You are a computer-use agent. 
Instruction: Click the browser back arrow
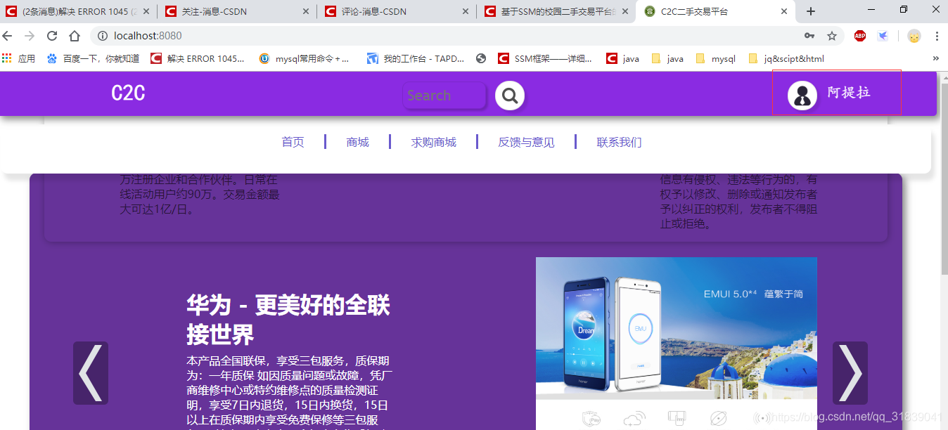(8, 36)
